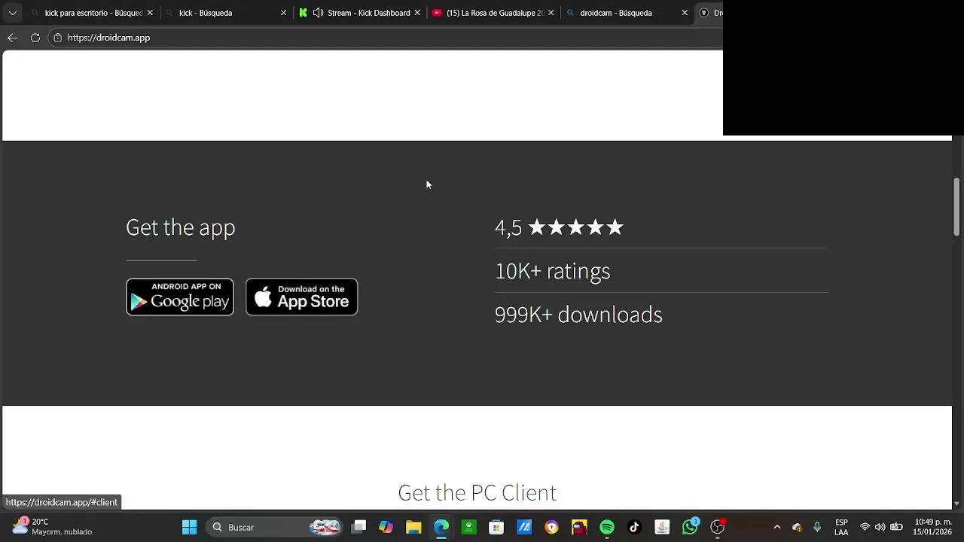Open the site information lock icon
964x542 pixels.
click(57, 38)
